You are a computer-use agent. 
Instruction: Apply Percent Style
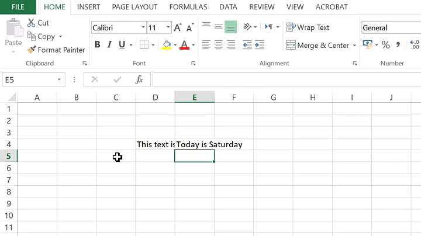tap(385, 45)
